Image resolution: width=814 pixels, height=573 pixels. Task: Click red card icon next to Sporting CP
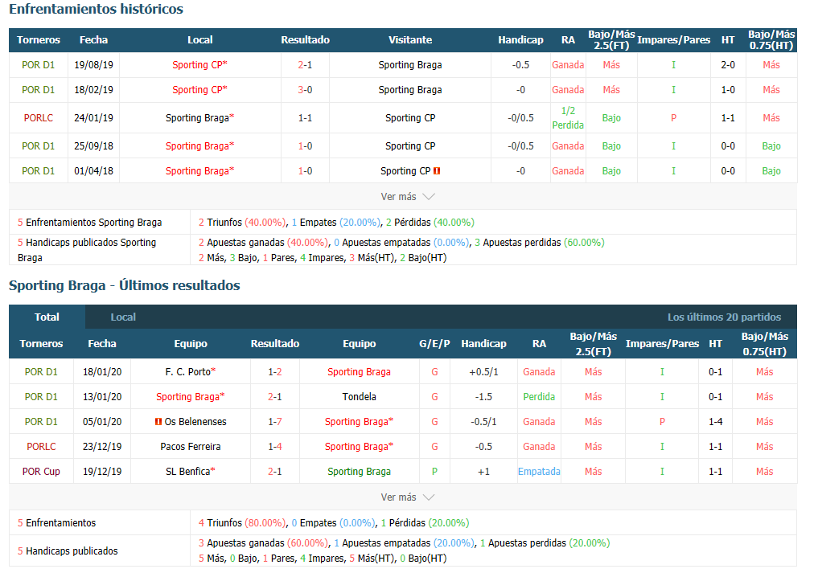[437, 170]
